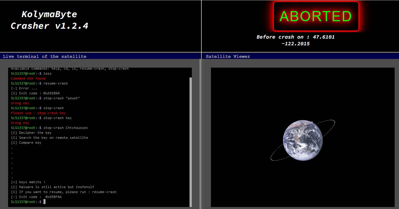Click the -122.2015 longitude value
Image resolution: width=399 pixels, height=209 pixels.
[x=295, y=44]
